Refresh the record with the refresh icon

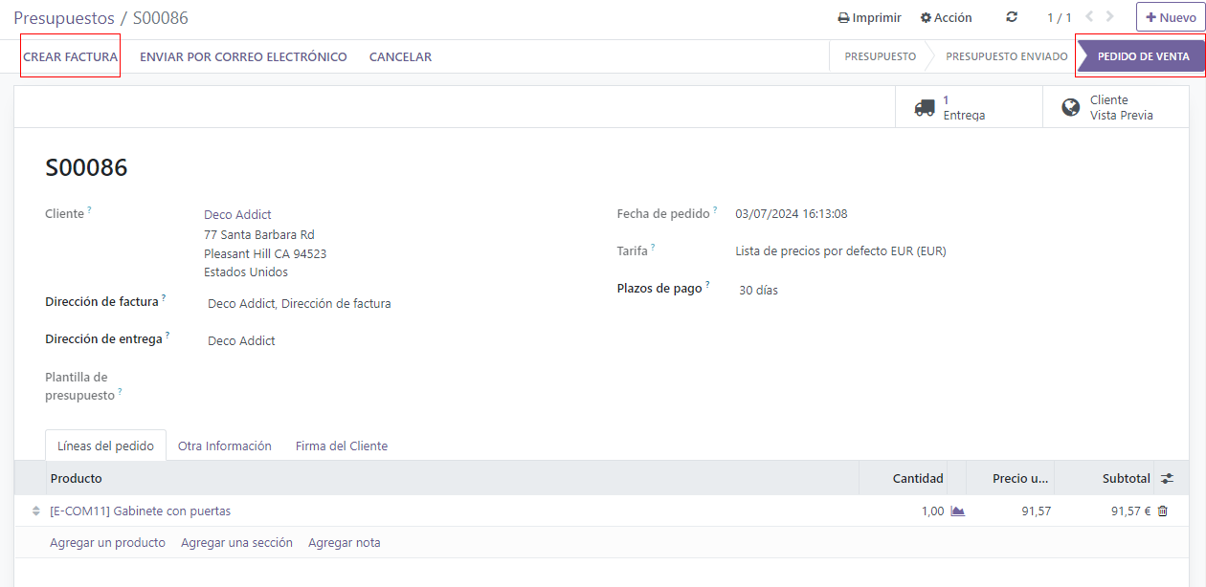[1011, 16]
